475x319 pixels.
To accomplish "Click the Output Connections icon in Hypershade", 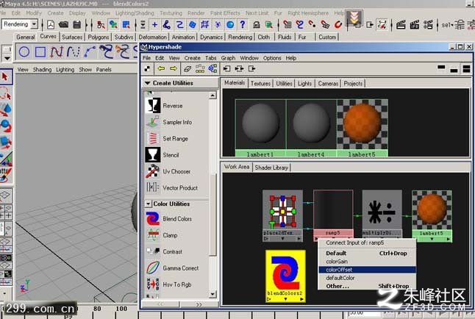I will (x=251, y=69).
